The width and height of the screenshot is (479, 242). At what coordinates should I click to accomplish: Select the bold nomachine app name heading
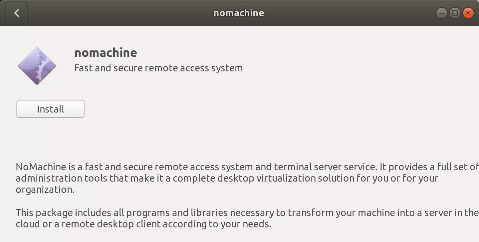coord(106,52)
